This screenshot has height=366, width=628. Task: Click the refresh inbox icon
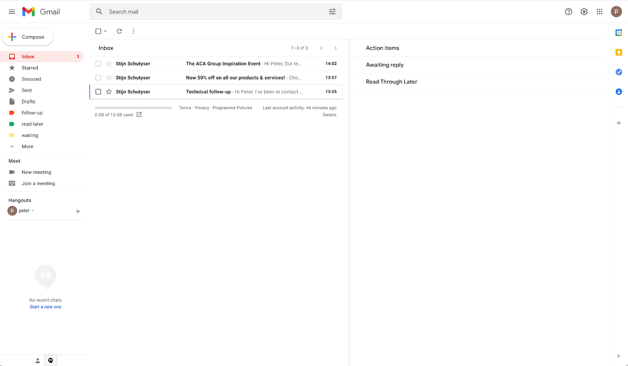(119, 31)
